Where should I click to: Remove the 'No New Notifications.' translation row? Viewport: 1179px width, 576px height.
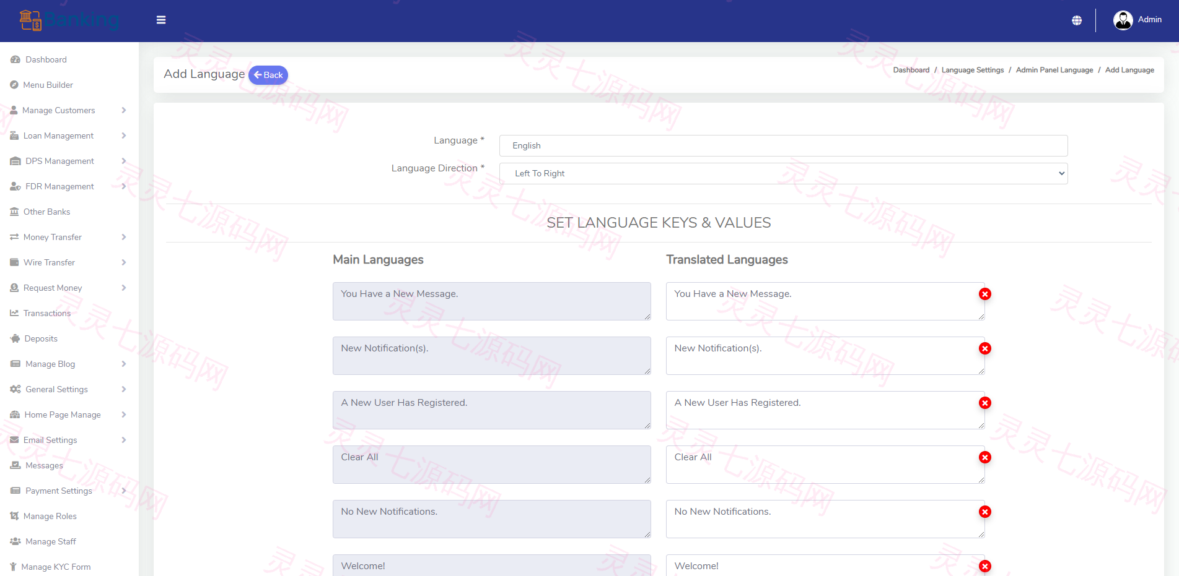(x=985, y=512)
